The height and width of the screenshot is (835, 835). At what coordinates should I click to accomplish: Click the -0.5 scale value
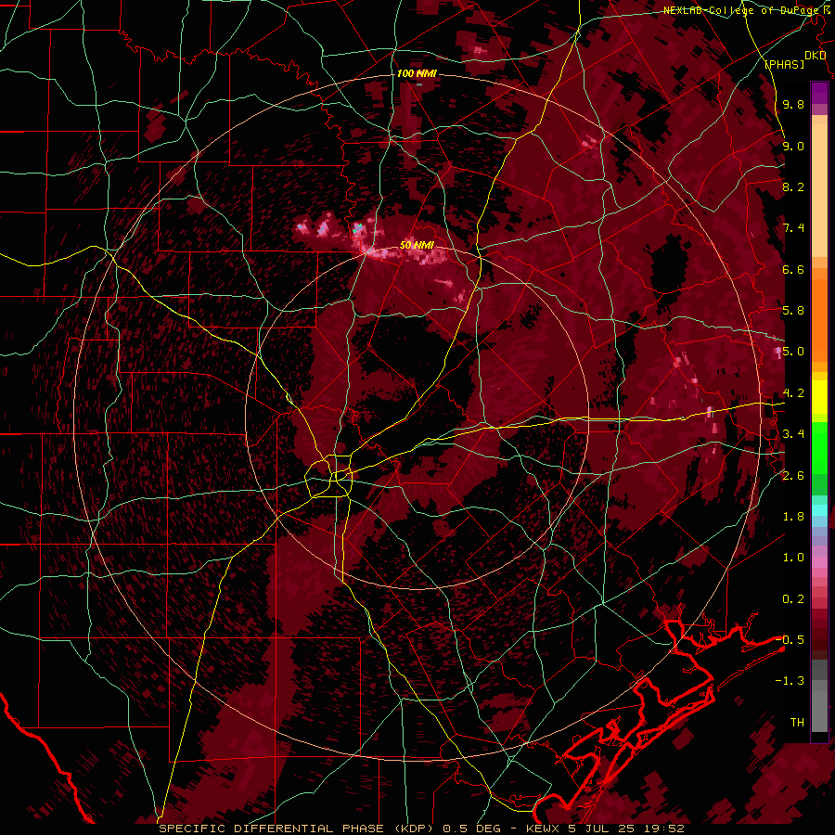point(790,640)
